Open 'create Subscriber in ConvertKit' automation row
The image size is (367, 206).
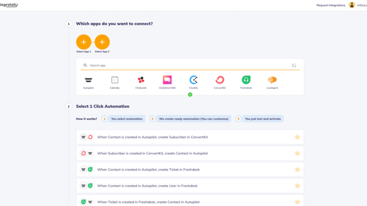click(x=190, y=137)
